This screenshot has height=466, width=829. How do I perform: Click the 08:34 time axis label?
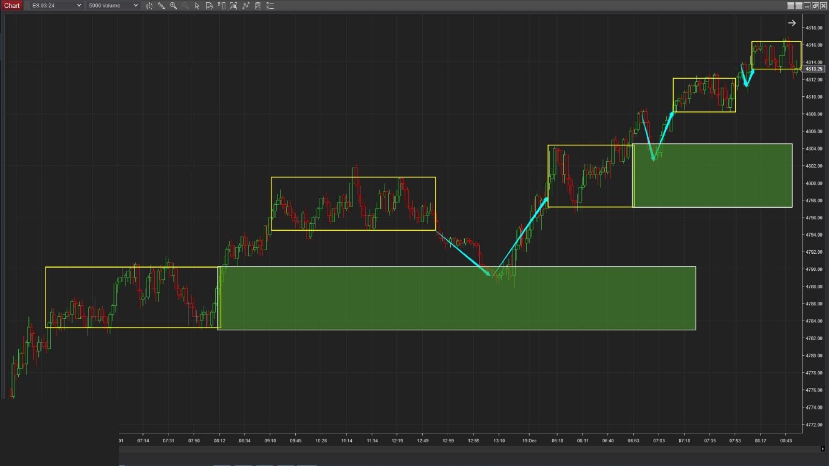click(x=245, y=441)
